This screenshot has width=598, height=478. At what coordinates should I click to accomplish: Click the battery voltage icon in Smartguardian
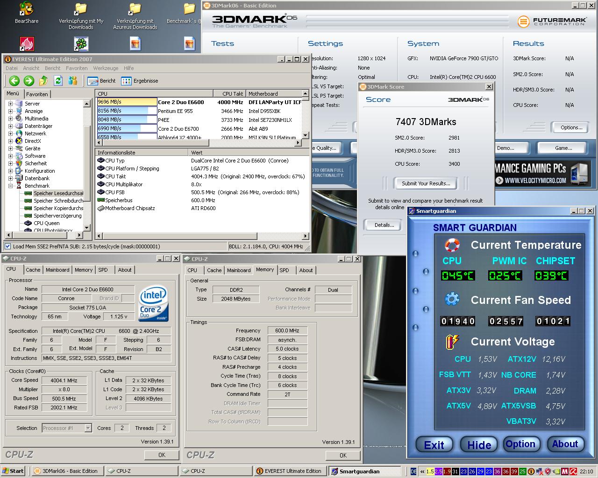(x=452, y=342)
